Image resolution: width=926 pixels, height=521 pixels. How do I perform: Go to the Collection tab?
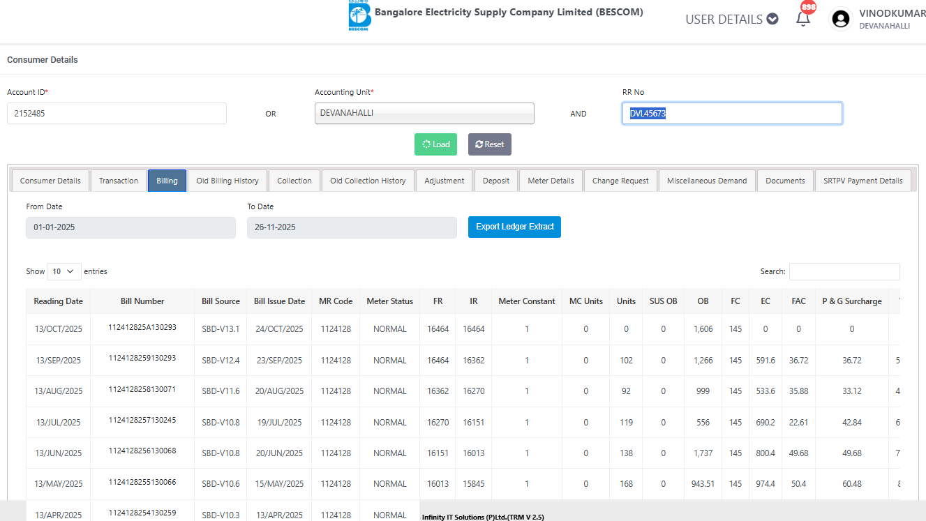(294, 181)
